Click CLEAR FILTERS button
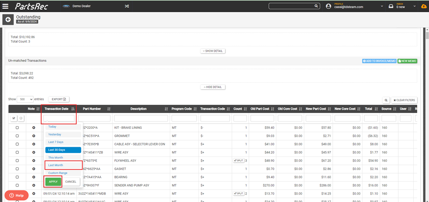The width and height of the screenshot is (429, 202). pos(404,100)
